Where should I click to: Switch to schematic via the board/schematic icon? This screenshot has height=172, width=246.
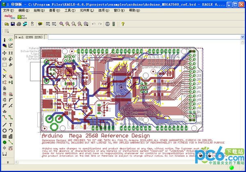coord(32,24)
